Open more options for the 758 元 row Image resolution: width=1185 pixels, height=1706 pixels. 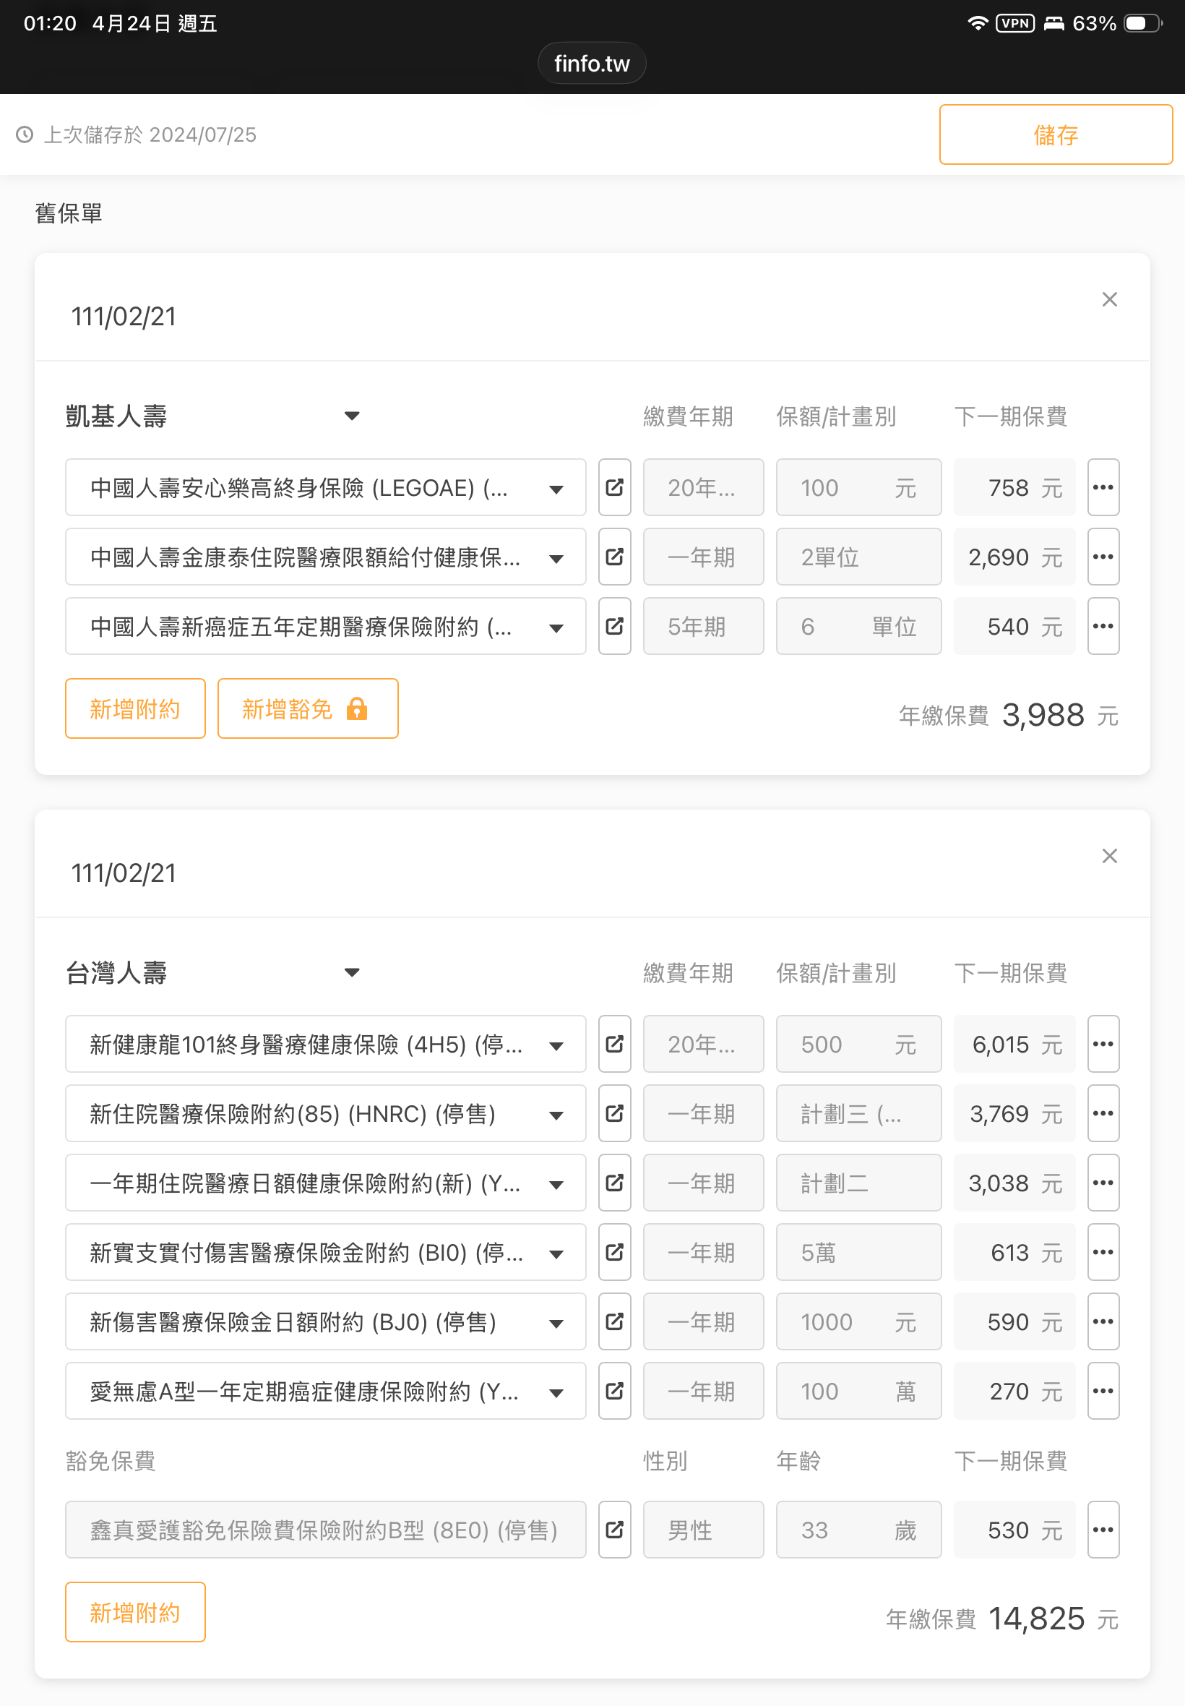click(1103, 487)
